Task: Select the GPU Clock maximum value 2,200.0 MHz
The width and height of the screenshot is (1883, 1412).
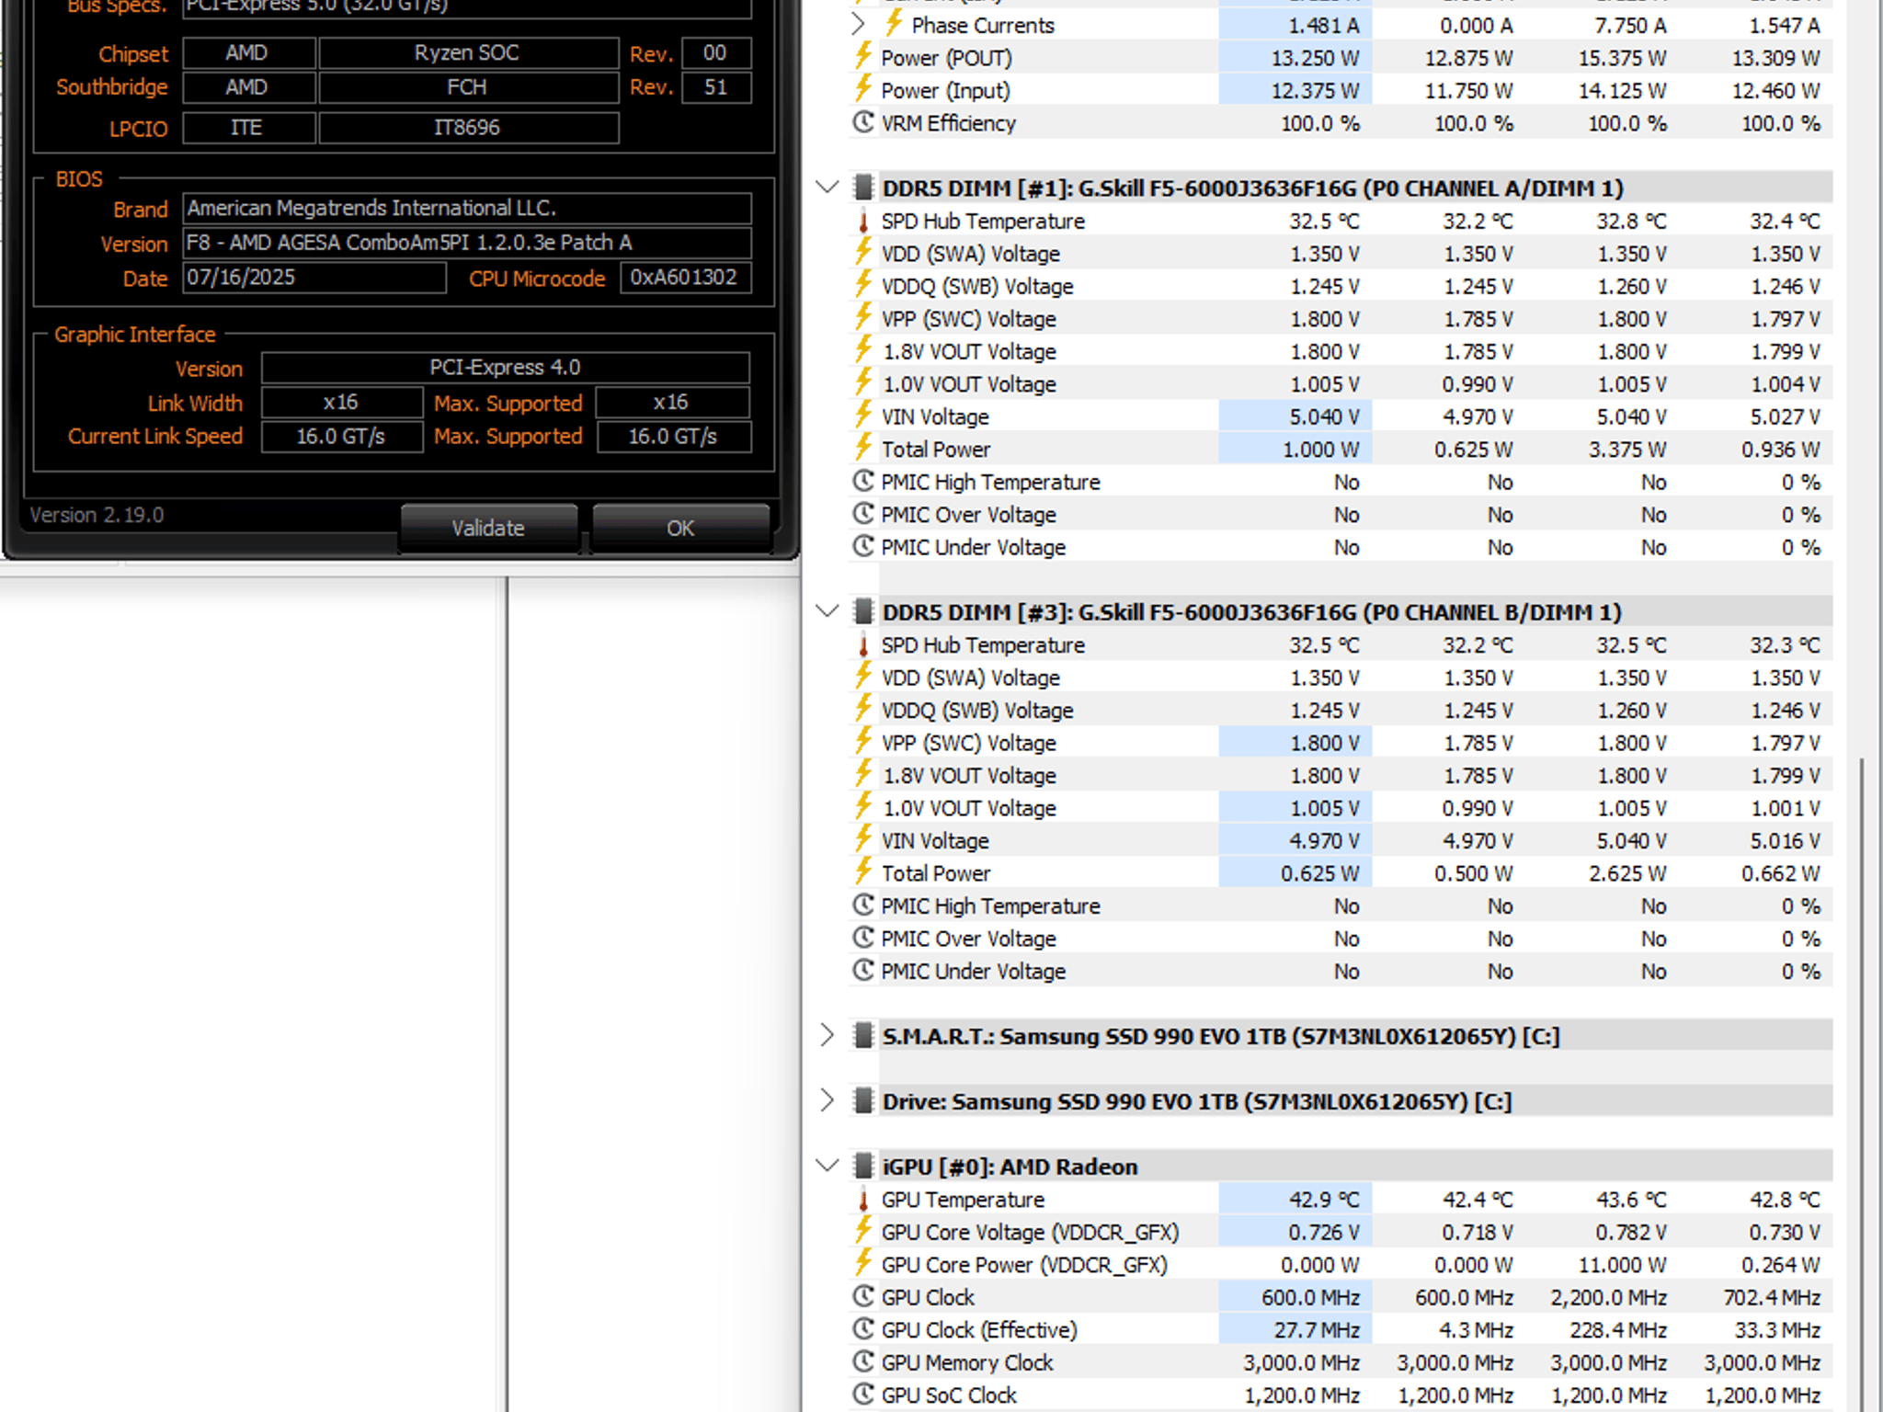Action: [x=1609, y=1297]
